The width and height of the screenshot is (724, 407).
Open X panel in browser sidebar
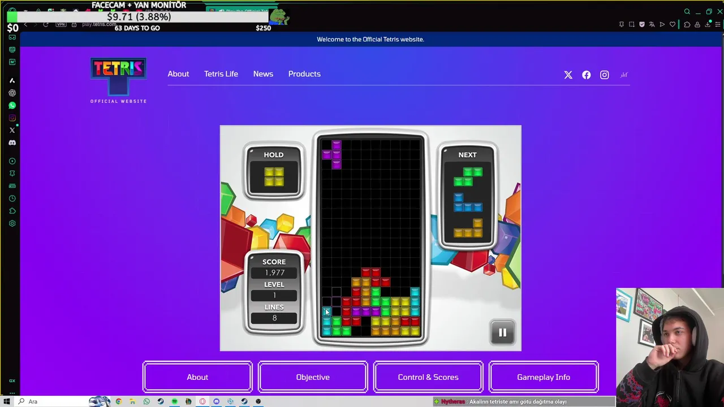[x=12, y=130]
